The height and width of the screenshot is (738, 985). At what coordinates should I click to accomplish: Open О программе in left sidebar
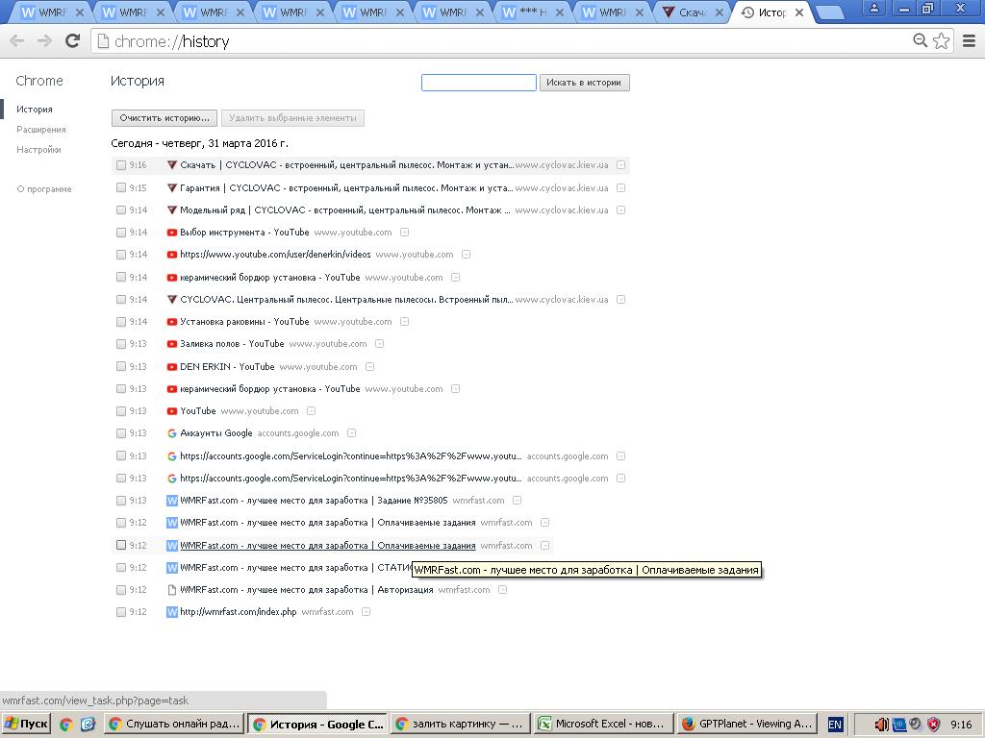[44, 189]
